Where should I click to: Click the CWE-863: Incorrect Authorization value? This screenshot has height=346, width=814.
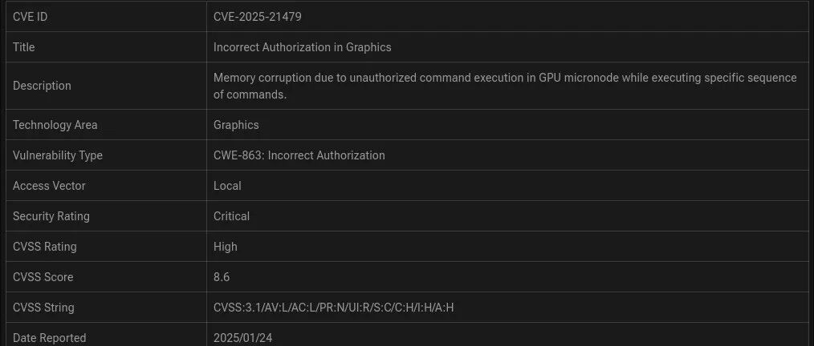click(x=299, y=155)
